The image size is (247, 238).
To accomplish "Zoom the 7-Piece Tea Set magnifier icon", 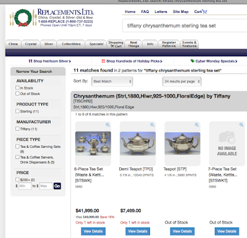I will click(241, 125).
